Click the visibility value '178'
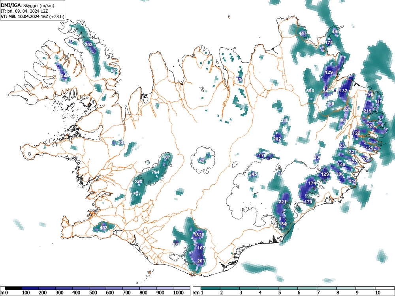The width and height of the screenshot is (395, 296). coord(263,155)
